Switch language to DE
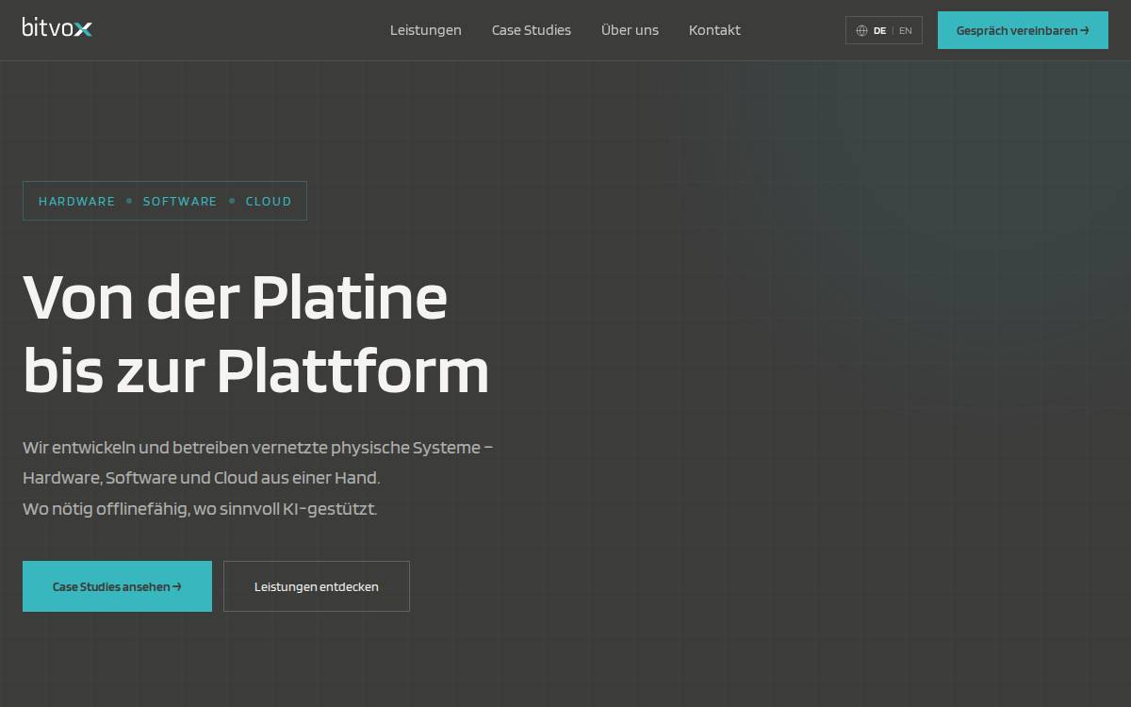The width and height of the screenshot is (1131, 707). (879, 30)
